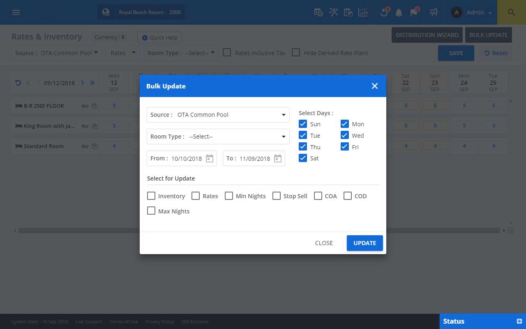
Task: Click the To date field 11/09/2018
Action: point(255,158)
